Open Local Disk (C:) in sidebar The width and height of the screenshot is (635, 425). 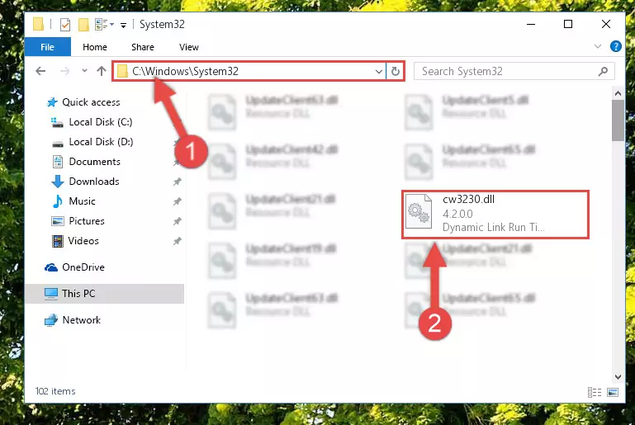[x=101, y=122]
